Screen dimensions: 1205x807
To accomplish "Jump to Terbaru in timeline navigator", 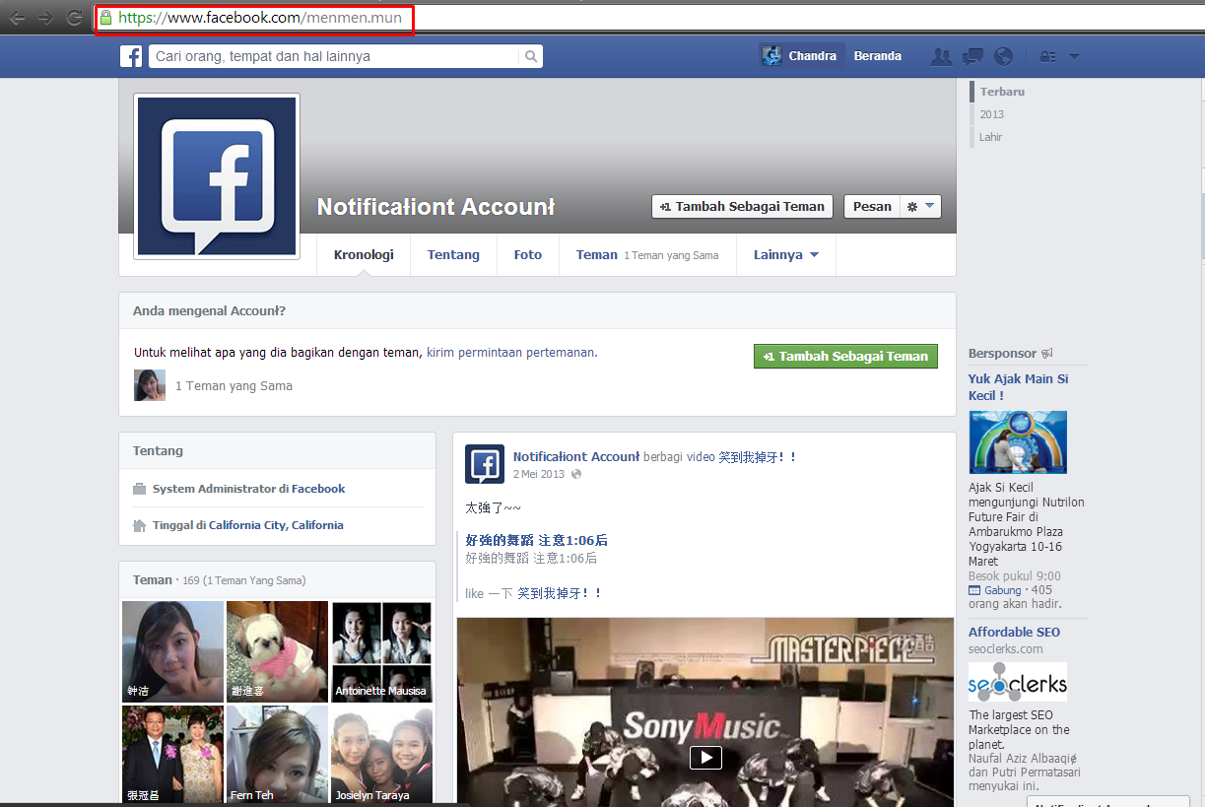I will [1002, 92].
